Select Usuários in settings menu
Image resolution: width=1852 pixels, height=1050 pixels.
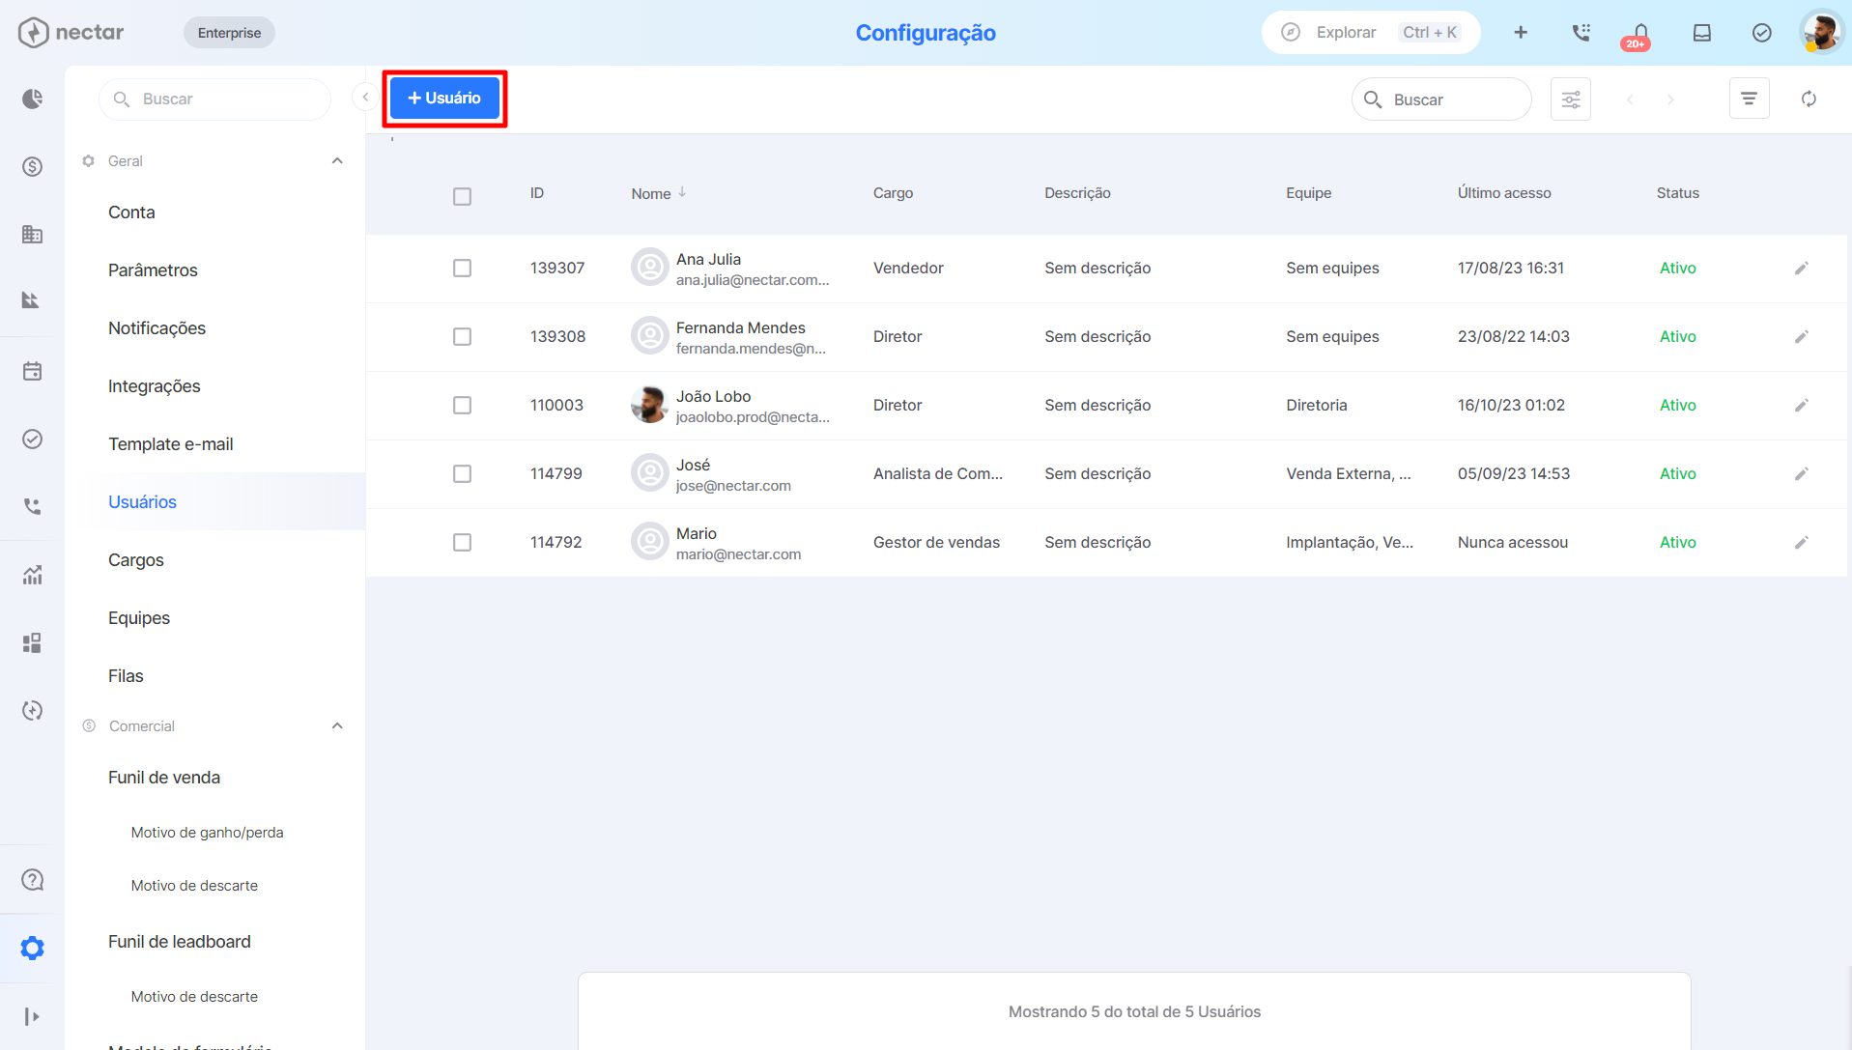click(142, 502)
